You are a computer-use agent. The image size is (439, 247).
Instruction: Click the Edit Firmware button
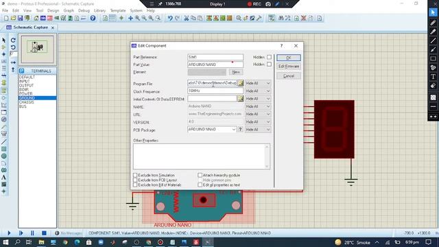click(x=288, y=67)
